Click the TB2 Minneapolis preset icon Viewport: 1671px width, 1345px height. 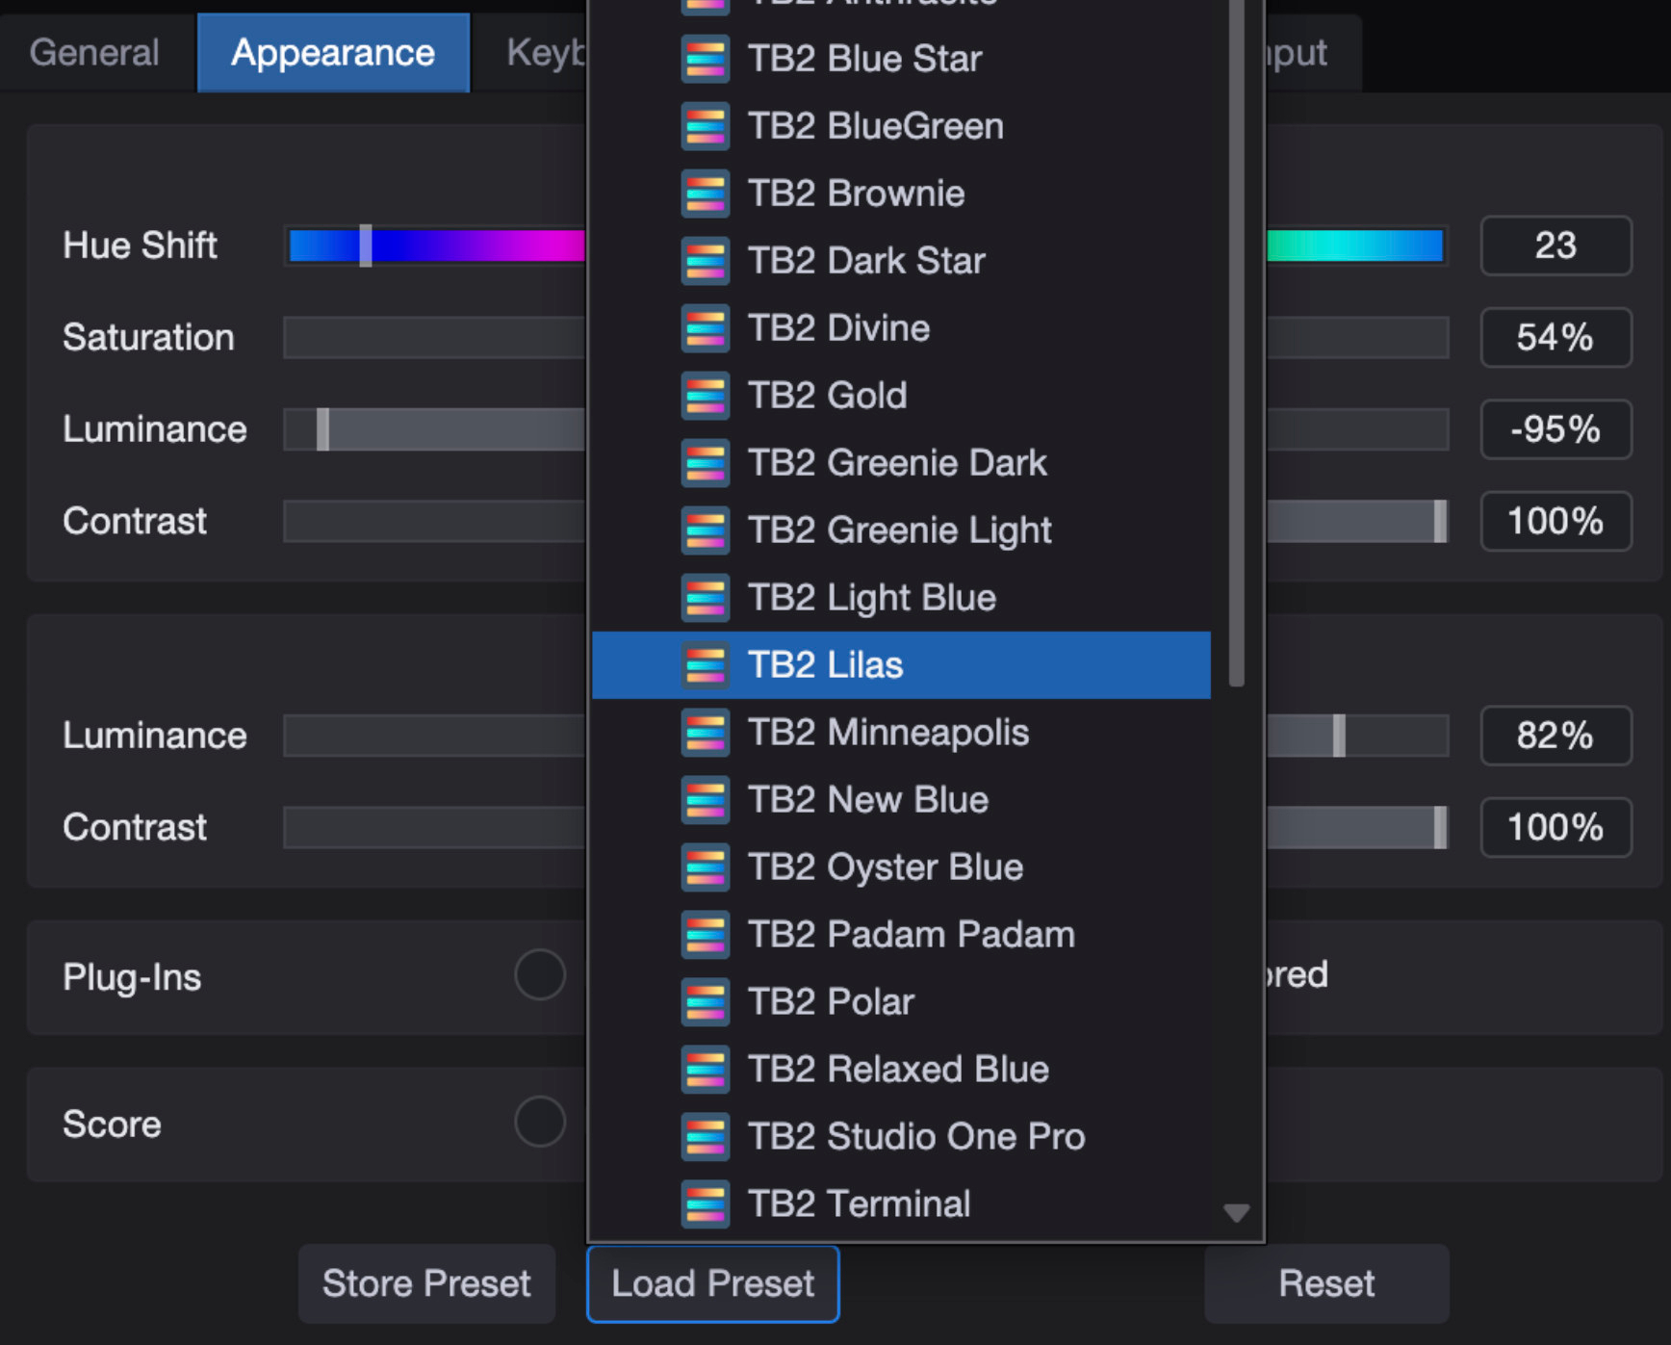pyautogui.click(x=705, y=733)
